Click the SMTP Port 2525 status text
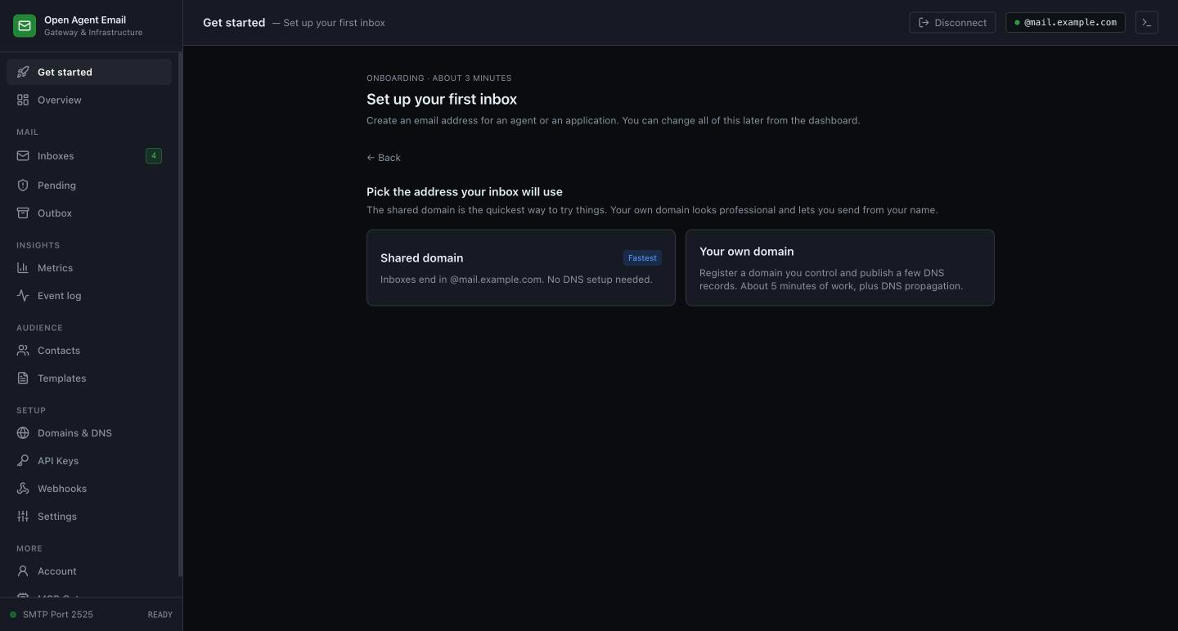Image resolution: width=1178 pixels, height=631 pixels. point(58,615)
